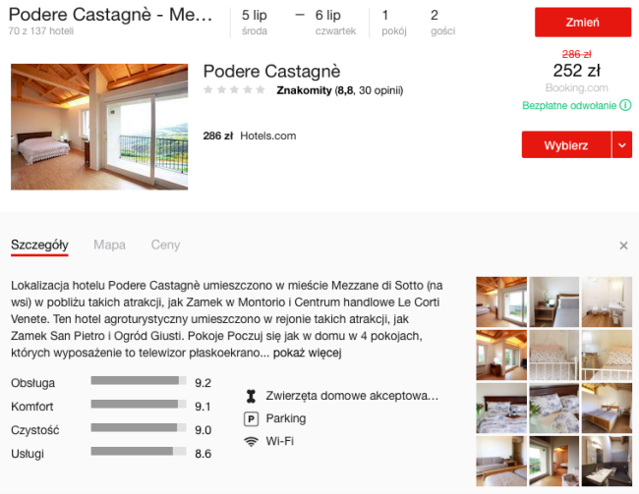
Task: Click the guests count field
Action: [442, 22]
